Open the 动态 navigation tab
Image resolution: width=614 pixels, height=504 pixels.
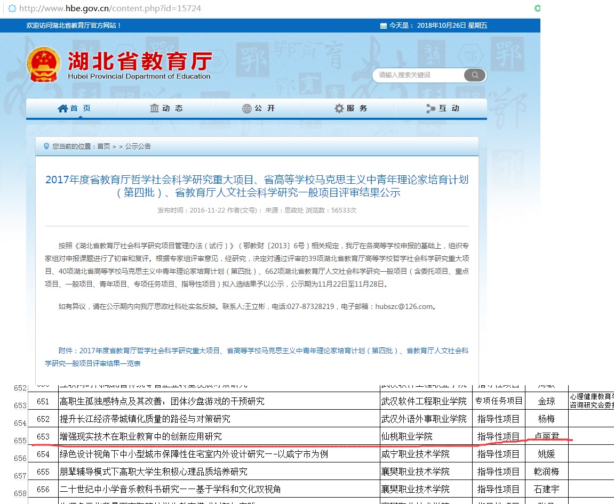click(164, 108)
